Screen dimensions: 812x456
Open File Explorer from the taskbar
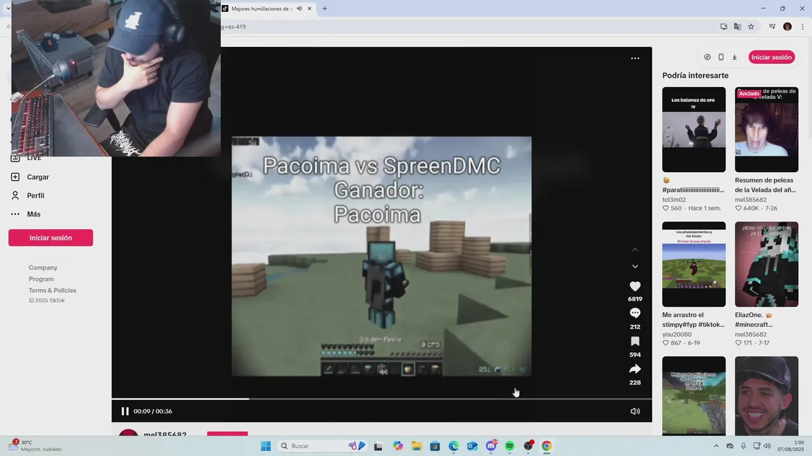(x=416, y=446)
